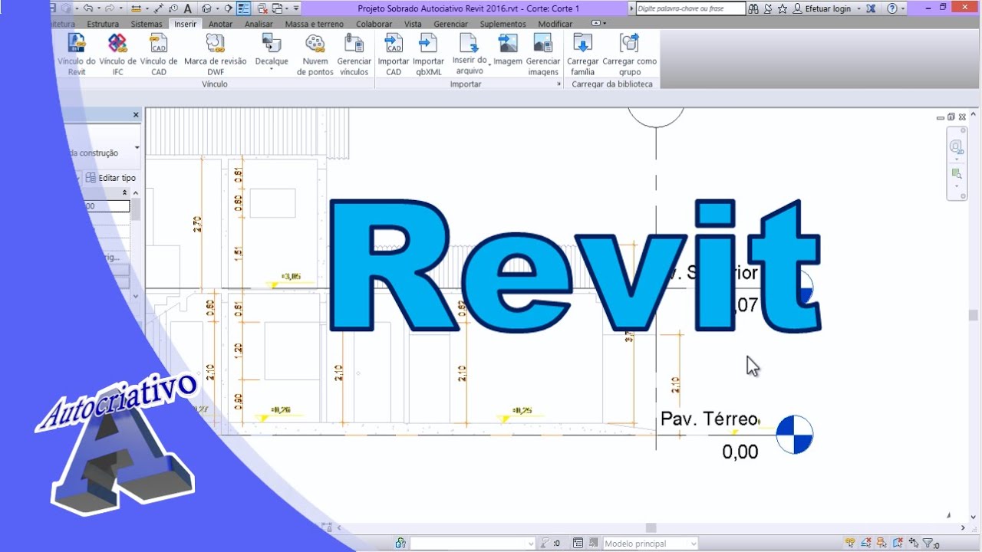Close the Properties panel with X

pos(137,115)
